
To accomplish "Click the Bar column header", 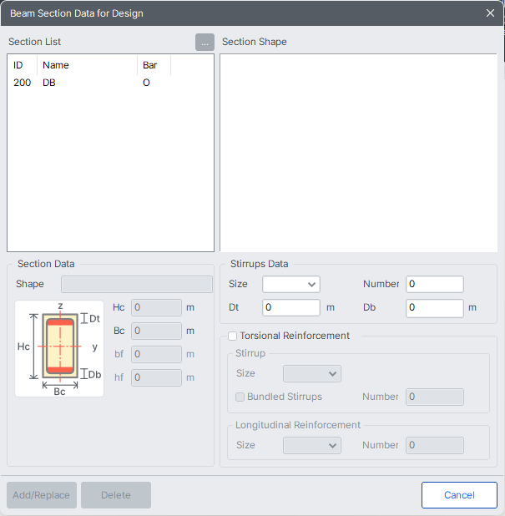I will point(154,65).
